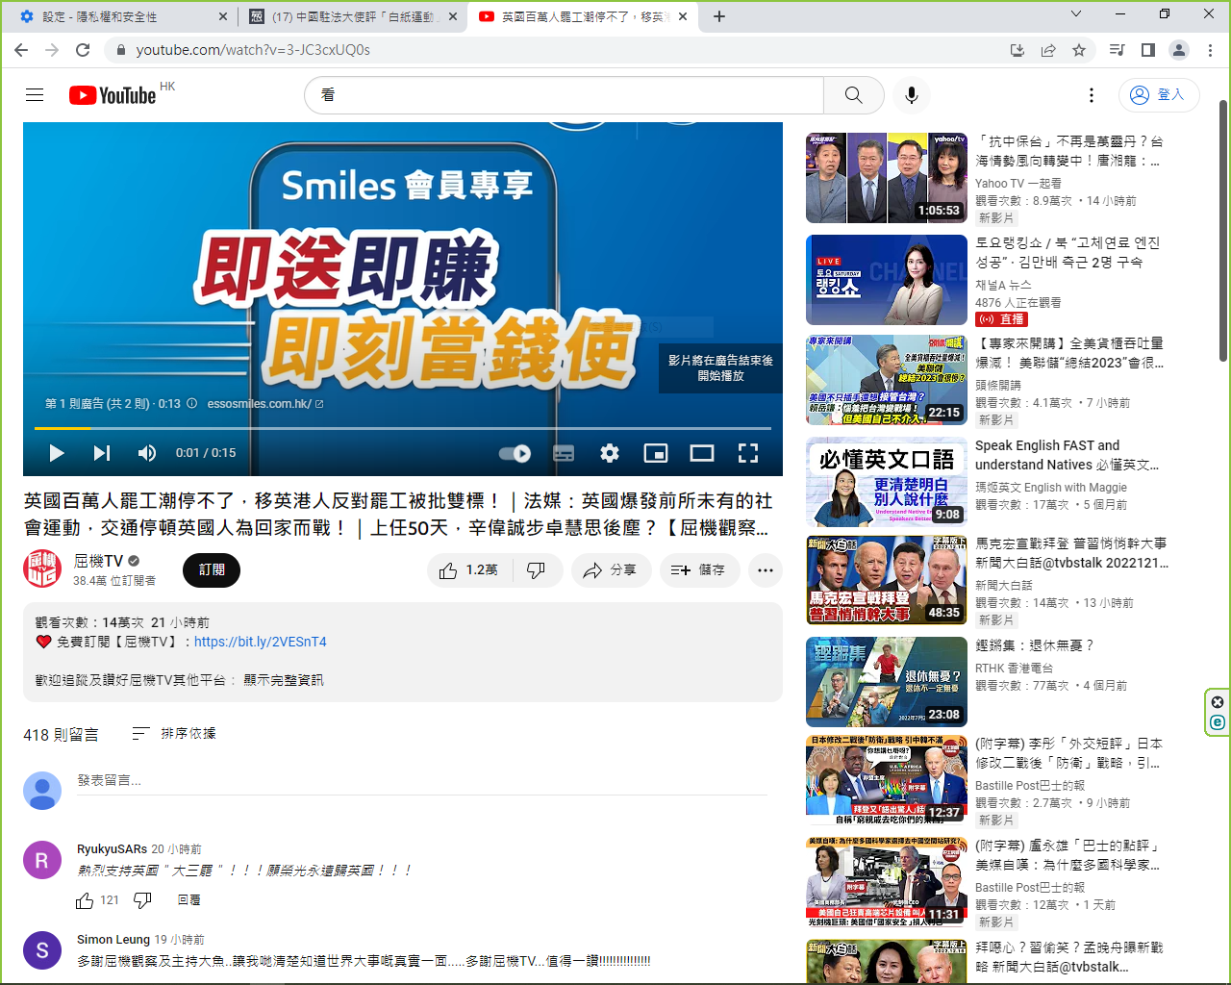Switch to 中國駐法大使評 browser tab
Viewport: 1231px width, 985px height.
351,16
